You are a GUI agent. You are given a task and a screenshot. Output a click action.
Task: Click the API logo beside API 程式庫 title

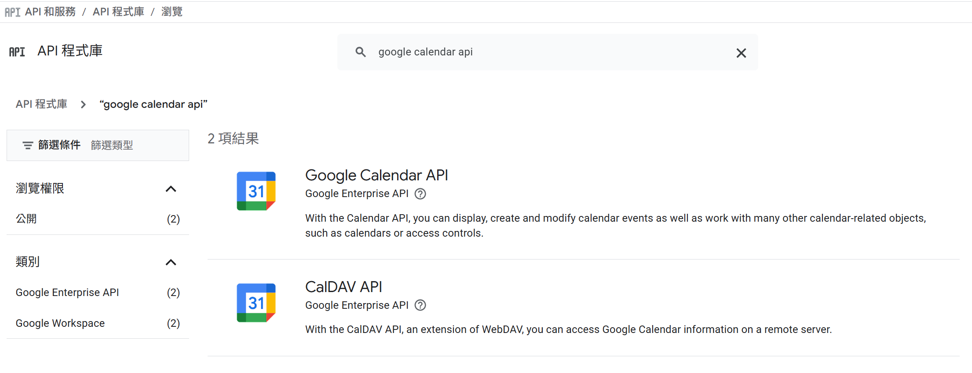tap(17, 52)
